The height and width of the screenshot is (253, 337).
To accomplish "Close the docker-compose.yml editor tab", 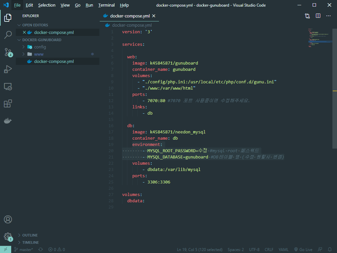I will 154,16.
